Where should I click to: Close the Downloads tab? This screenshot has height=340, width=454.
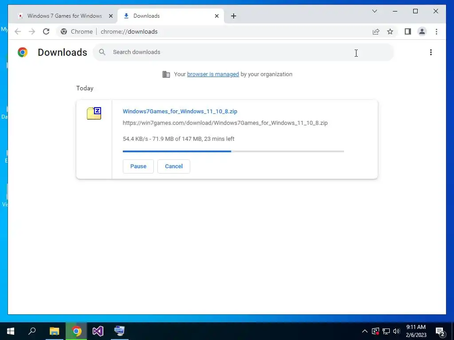(x=216, y=16)
